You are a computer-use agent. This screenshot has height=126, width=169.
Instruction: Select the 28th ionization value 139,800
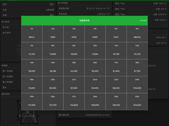click(x=95, y=105)
